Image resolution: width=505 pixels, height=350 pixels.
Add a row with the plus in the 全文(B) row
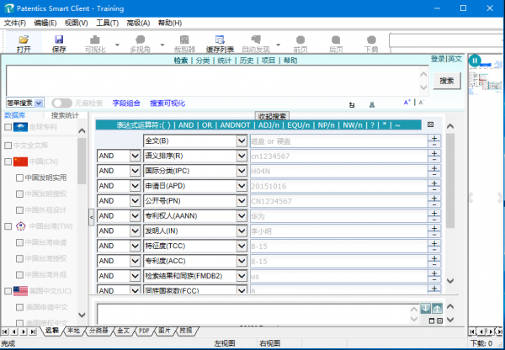[x=434, y=138]
